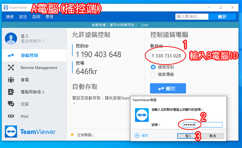Click the 進階 link in dialog
The width and height of the screenshot is (242, 148).
(x=144, y=136)
